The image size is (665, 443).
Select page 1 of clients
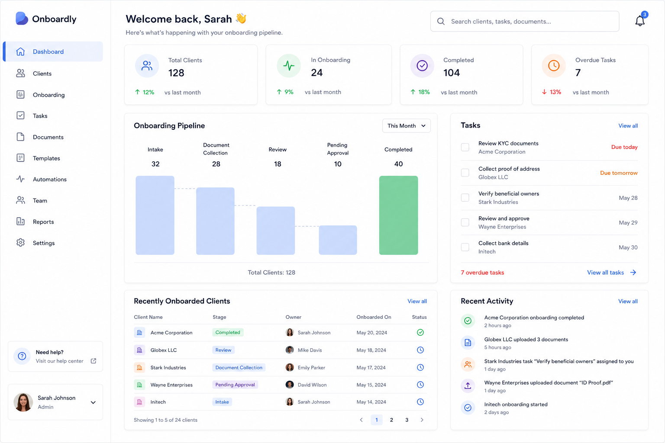click(x=377, y=420)
